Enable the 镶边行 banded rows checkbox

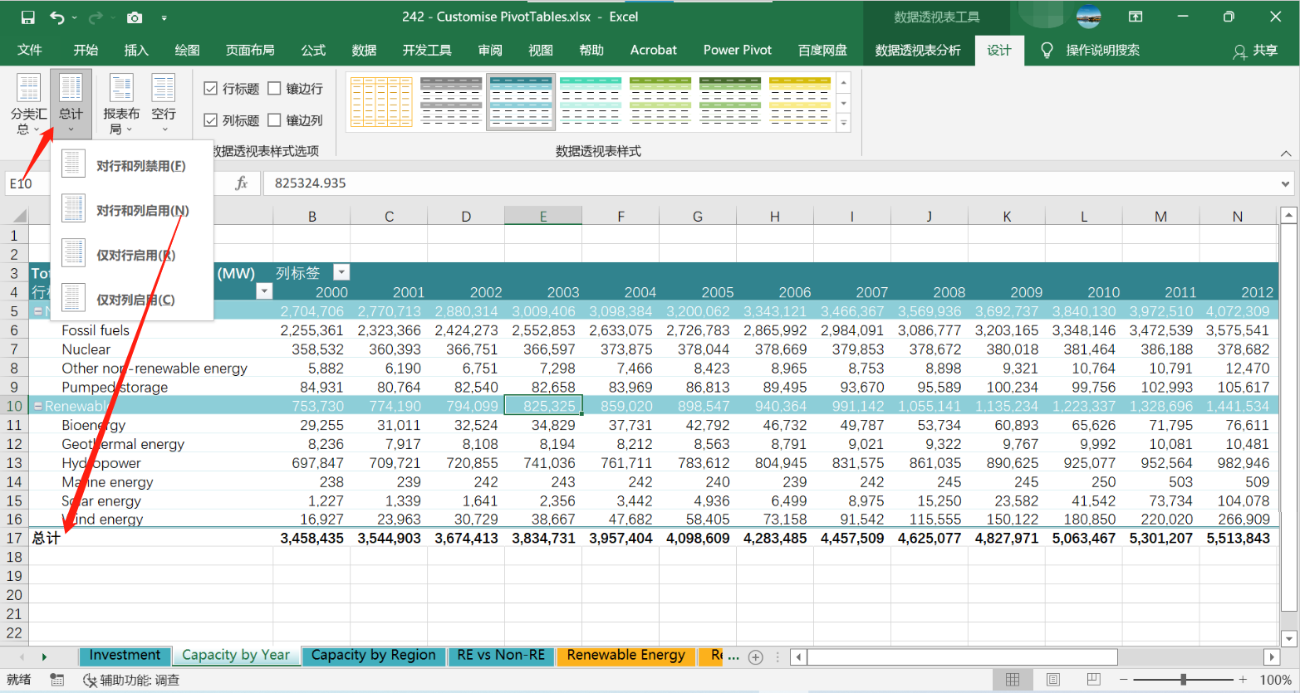[275, 89]
